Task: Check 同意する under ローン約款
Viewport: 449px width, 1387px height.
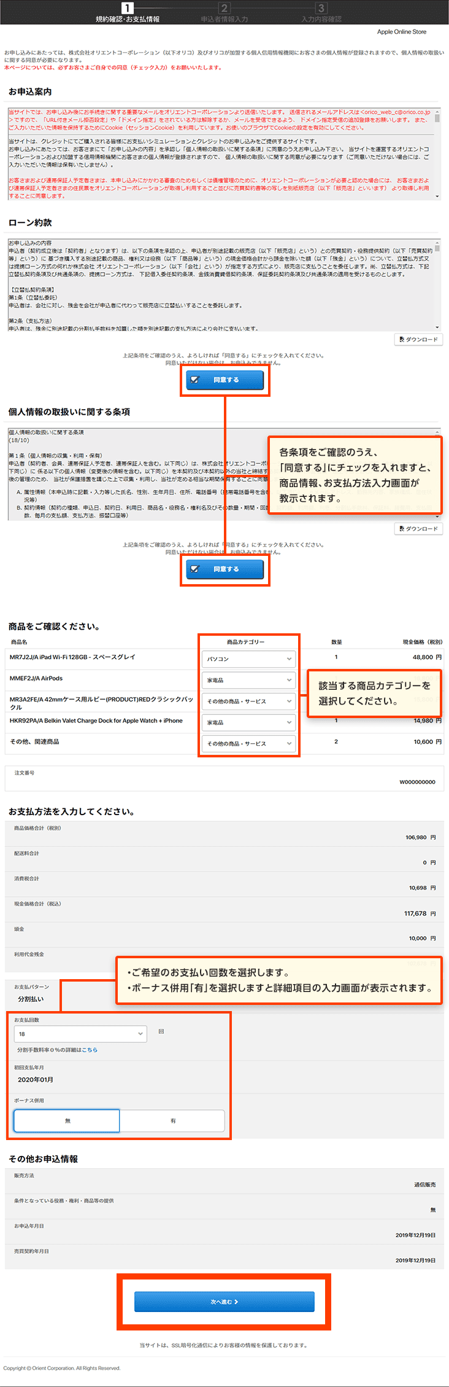Action: pyautogui.click(x=225, y=380)
